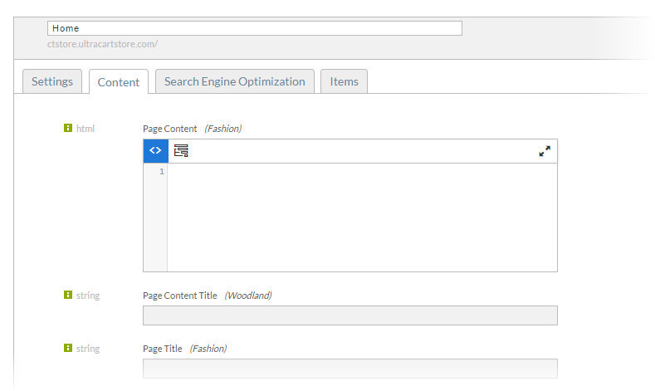
Task: Open the Settings tab
Action: click(x=52, y=81)
